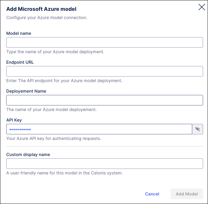Click the 'Add Microsoft Azure model' heading
This screenshot has width=208, height=204.
pos(41,9)
